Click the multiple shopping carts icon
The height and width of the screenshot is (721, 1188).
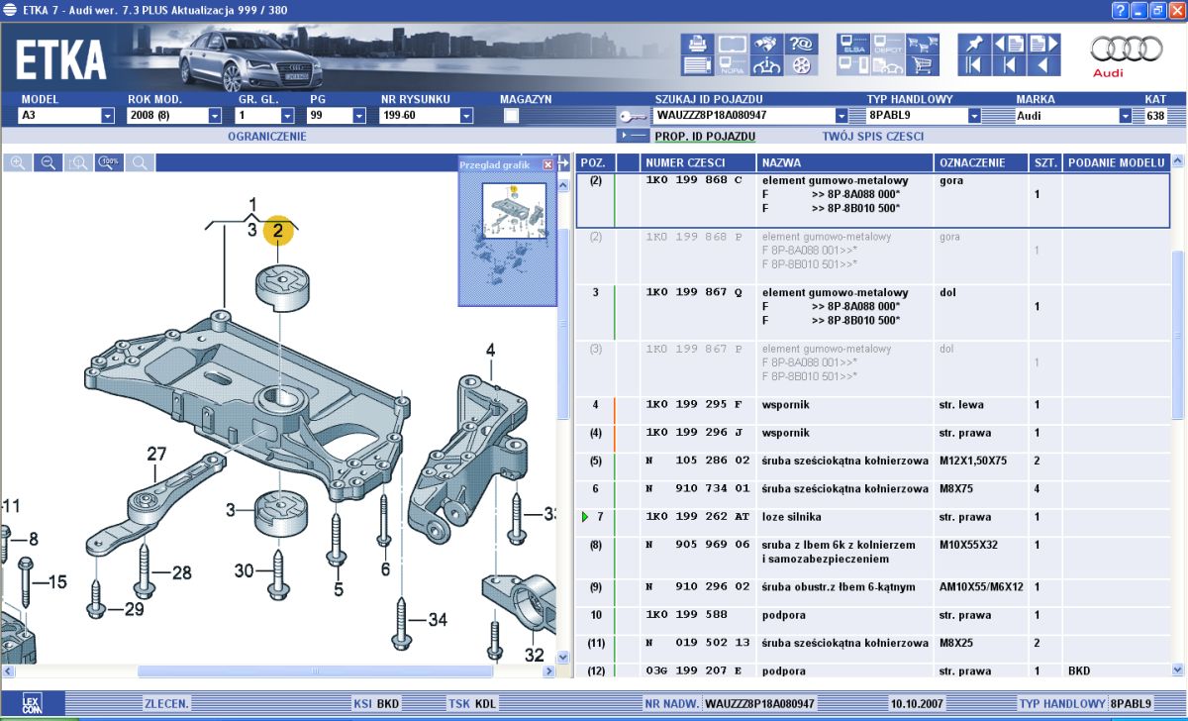924,44
